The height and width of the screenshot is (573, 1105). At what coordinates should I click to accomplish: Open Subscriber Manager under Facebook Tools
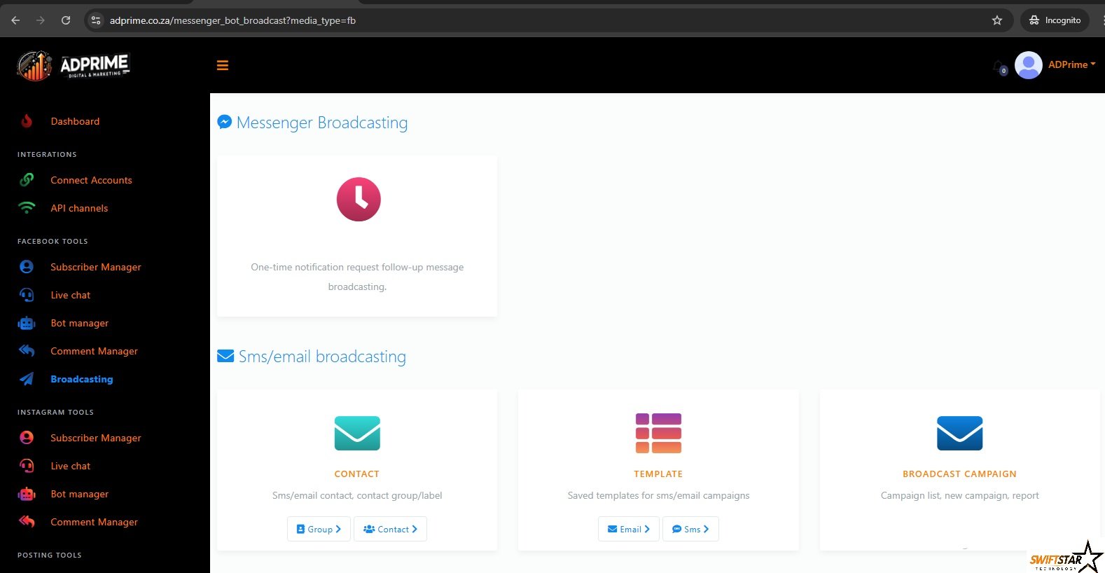coord(96,267)
